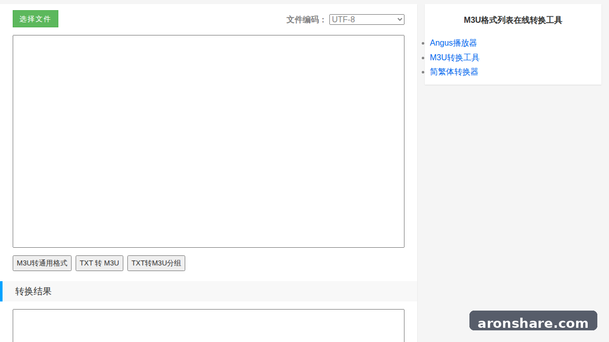Viewport: 609px width, 342px height.
Task: Click the TXT 转 M3U button
Action: pos(99,263)
